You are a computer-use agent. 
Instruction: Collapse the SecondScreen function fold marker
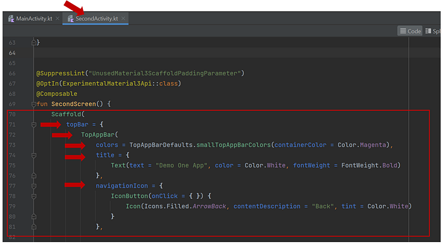point(34,104)
